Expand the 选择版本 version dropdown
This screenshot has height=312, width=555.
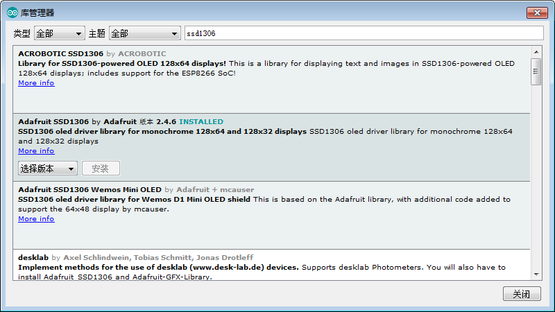point(48,168)
